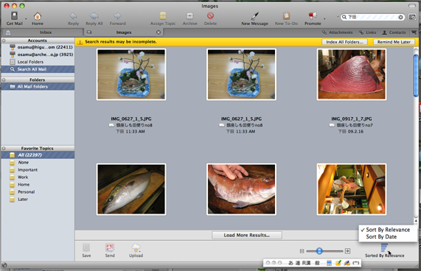Click the Forward toolbar icon
The image size is (421, 271).
tap(117, 16)
